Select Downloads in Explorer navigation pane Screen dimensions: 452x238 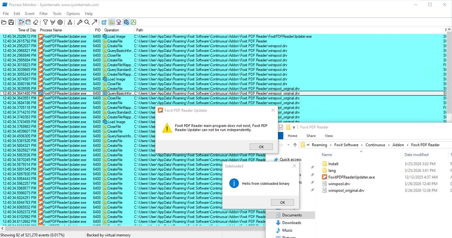[292, 223]
